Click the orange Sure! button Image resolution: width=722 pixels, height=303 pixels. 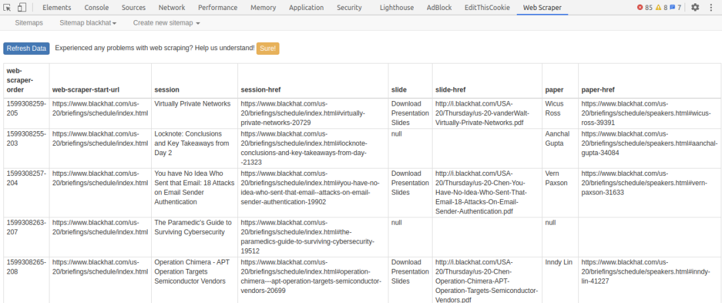coord(267,48)
